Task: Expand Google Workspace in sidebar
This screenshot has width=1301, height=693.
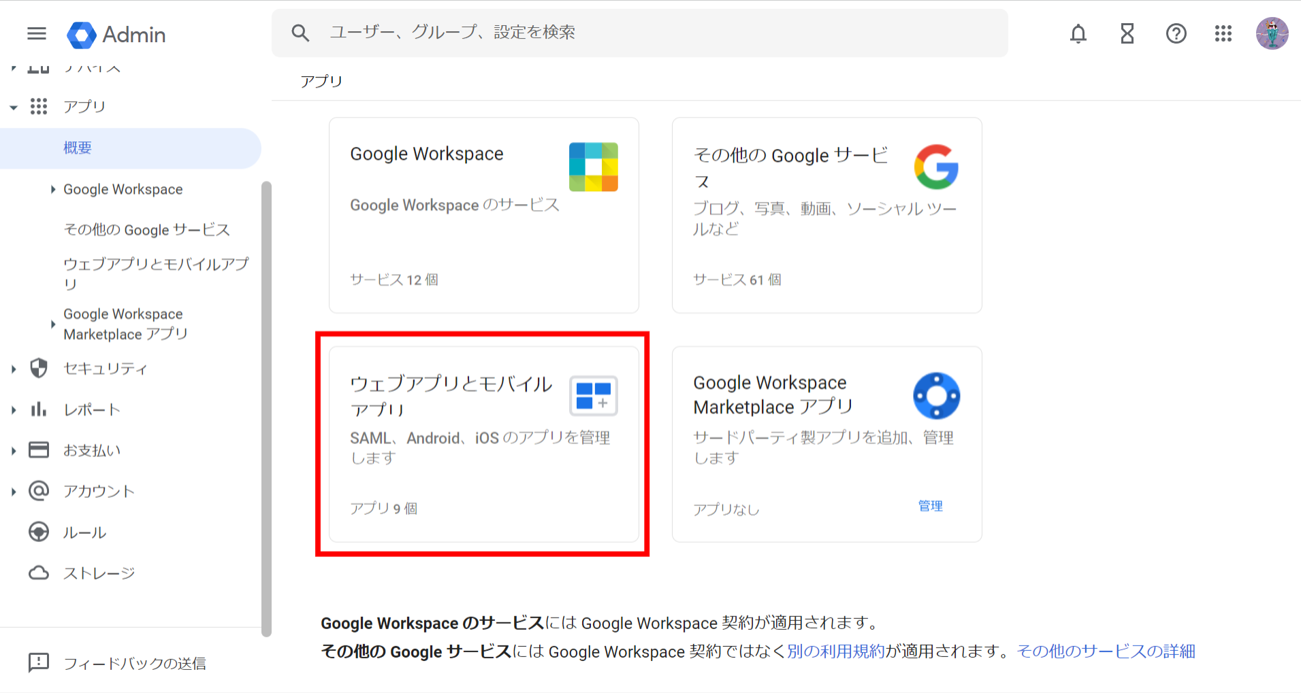Action: tap(53, 189)
